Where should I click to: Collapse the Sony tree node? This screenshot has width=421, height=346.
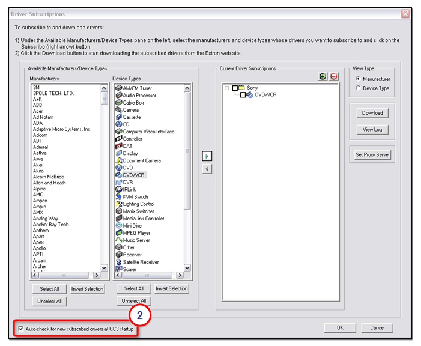[x=227, y=88]
